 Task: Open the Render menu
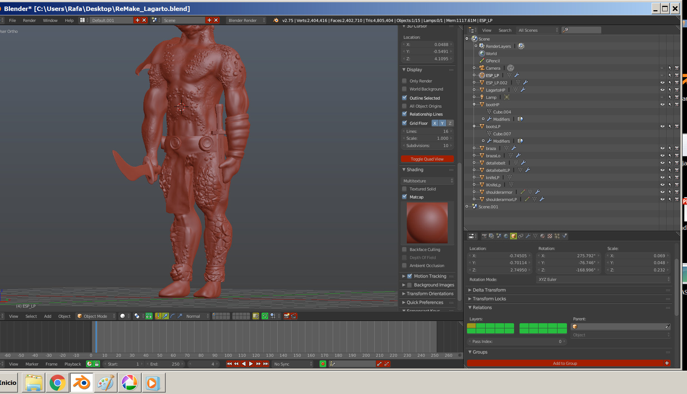click(29, 20)
